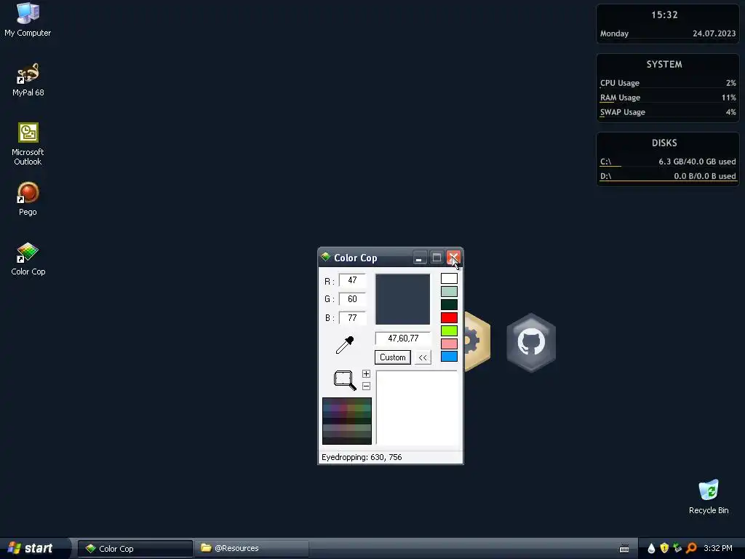Select the My Computer desktop icon
The width and height of the screenshot is (745, 559).
[x=28, y=20]
